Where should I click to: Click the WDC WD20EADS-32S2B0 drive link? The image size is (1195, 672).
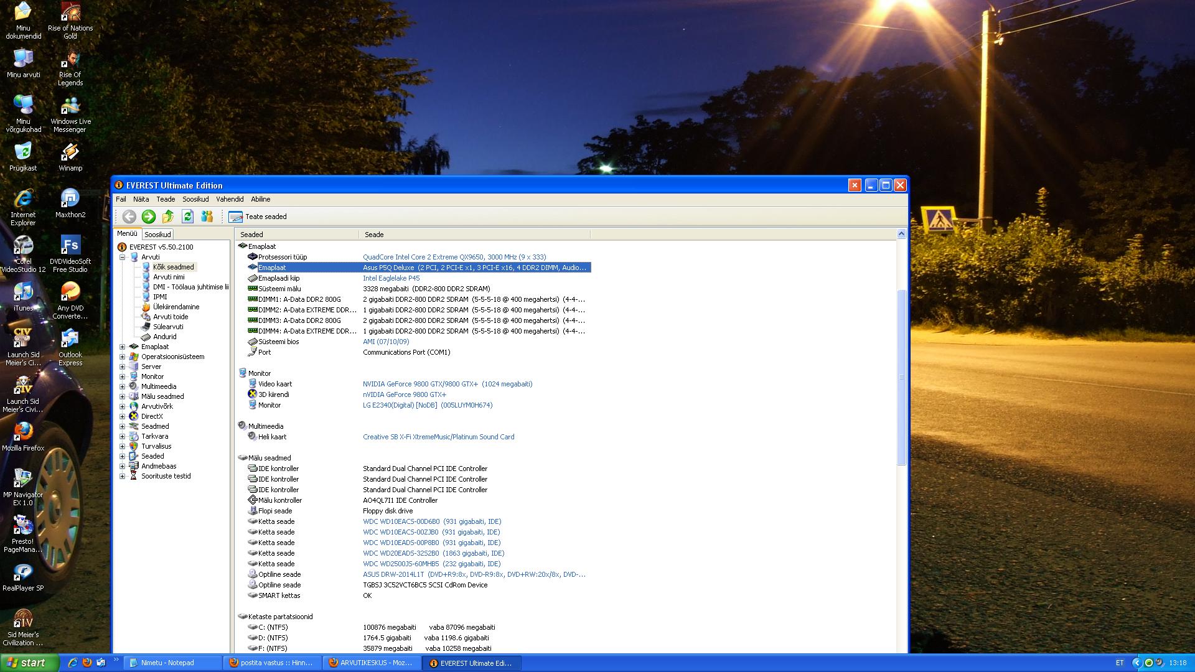coord(434,553)
